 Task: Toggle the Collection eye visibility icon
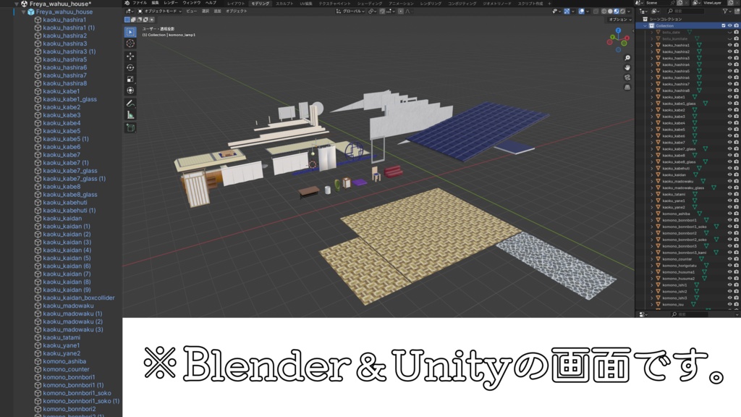pos(729,25)
